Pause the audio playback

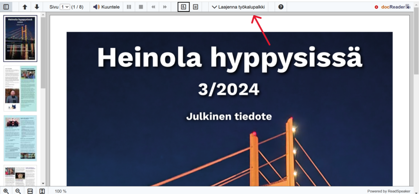[x=129, y=7]
